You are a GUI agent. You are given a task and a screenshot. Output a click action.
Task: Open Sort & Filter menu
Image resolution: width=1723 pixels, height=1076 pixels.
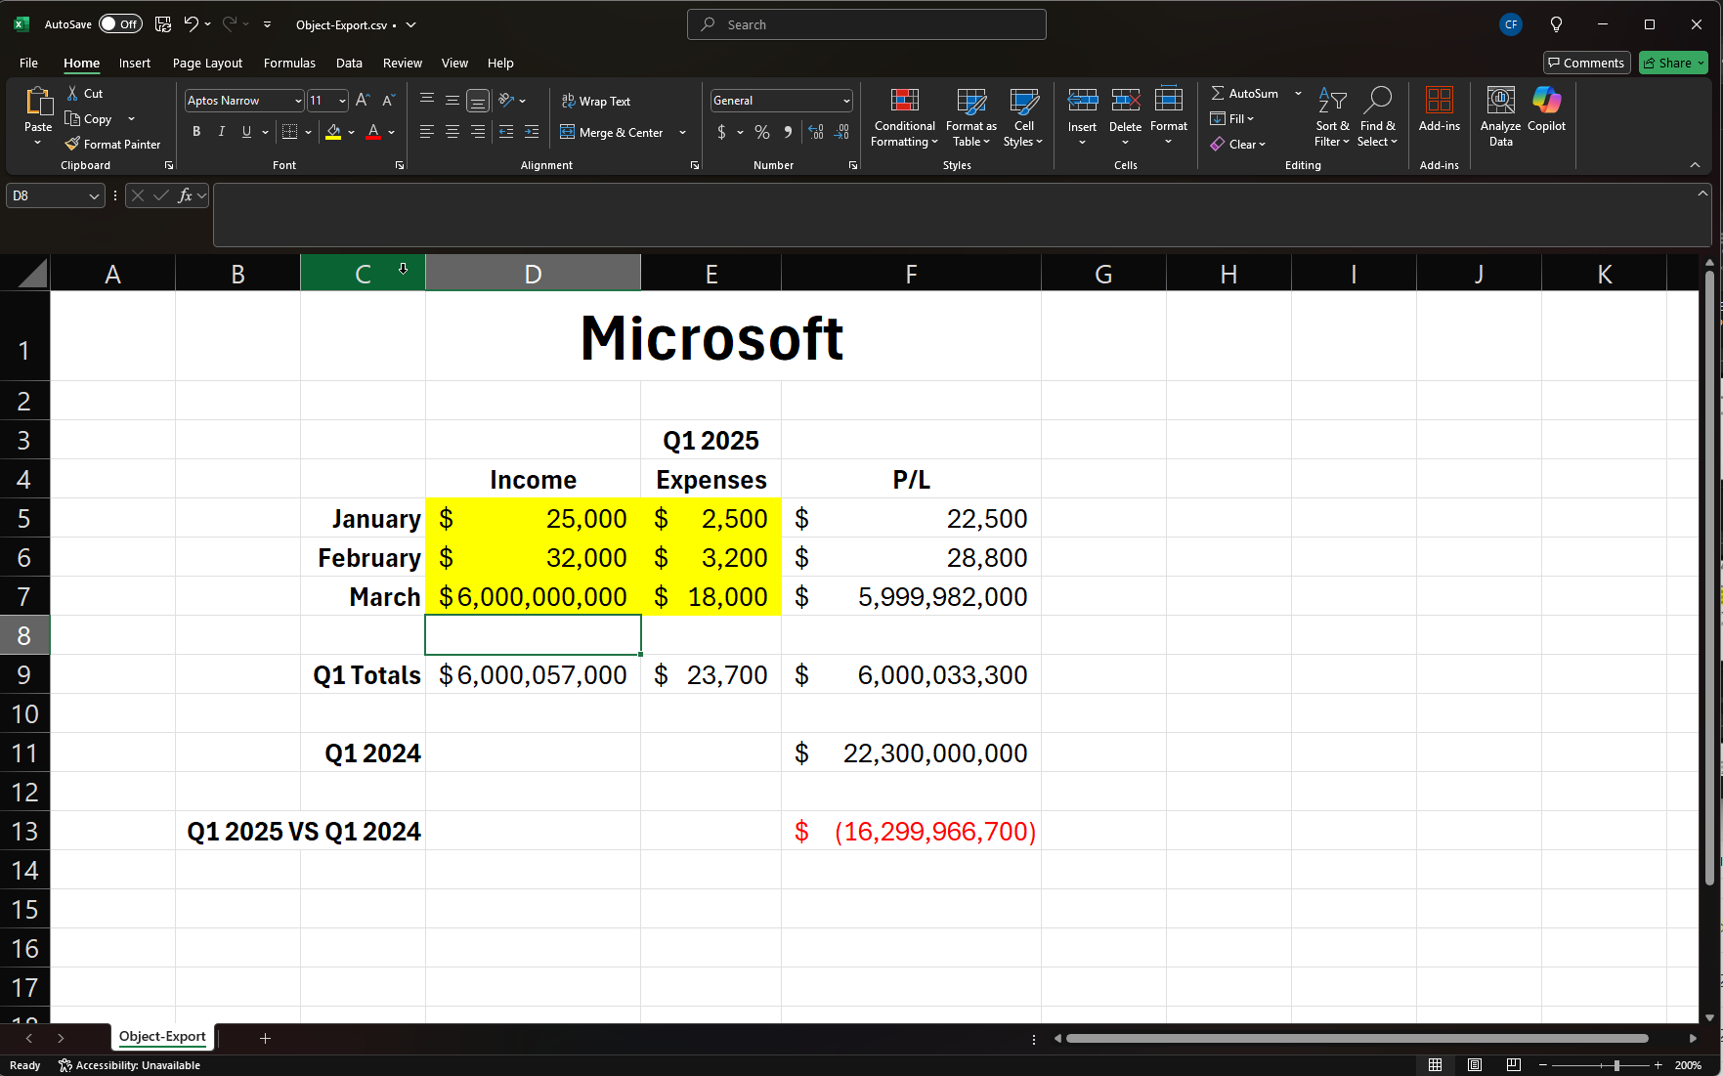pyautogui.click(x=1332, y=117)
